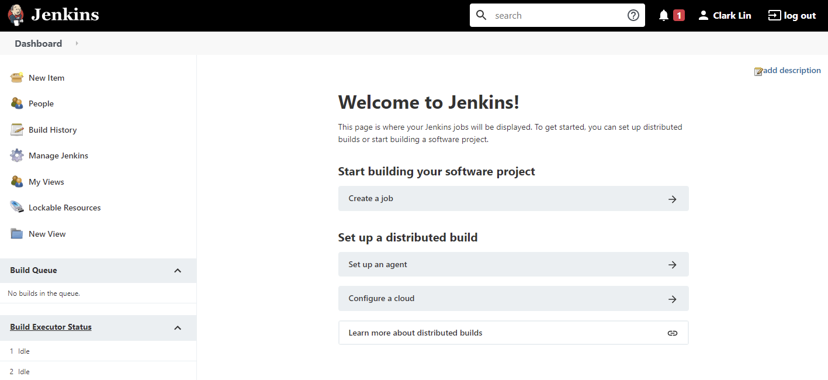This screenshot has height=380, width=828.
Task: Select Dashboard in the breadcrumb bar
Action: pos(39,43)
